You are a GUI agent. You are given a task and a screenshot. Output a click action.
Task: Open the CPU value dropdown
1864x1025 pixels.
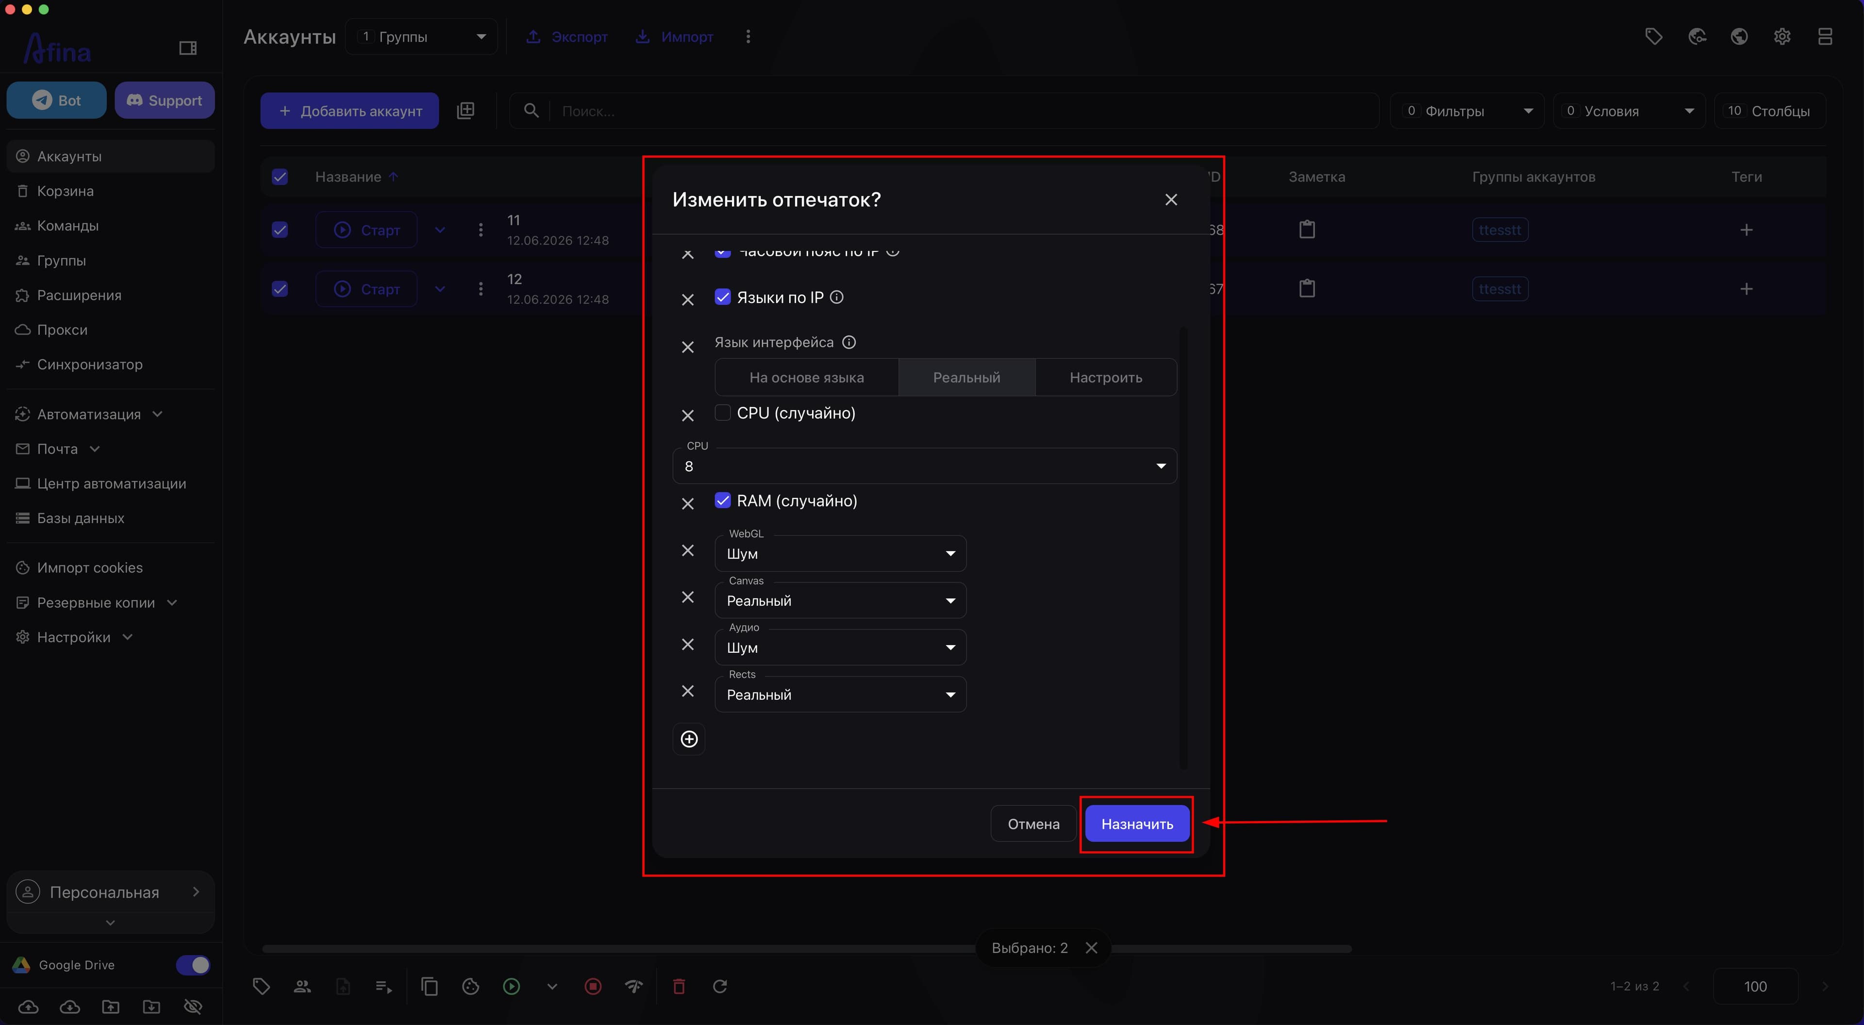tap(924, 466)
